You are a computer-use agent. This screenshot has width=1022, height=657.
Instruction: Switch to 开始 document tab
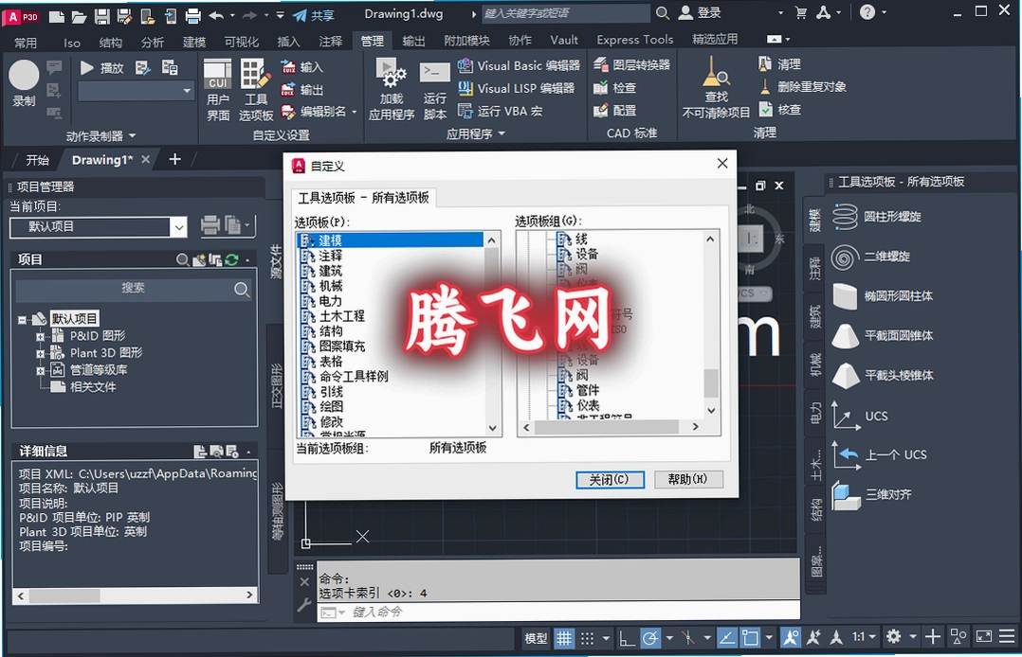pos(37,160)
